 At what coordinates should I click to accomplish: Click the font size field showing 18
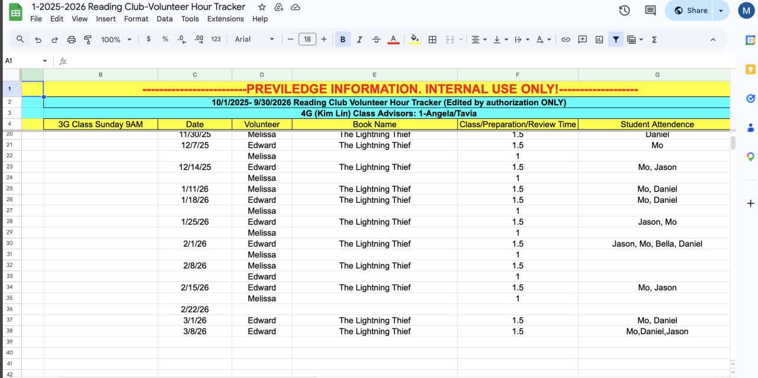click(x=307, y=40)
